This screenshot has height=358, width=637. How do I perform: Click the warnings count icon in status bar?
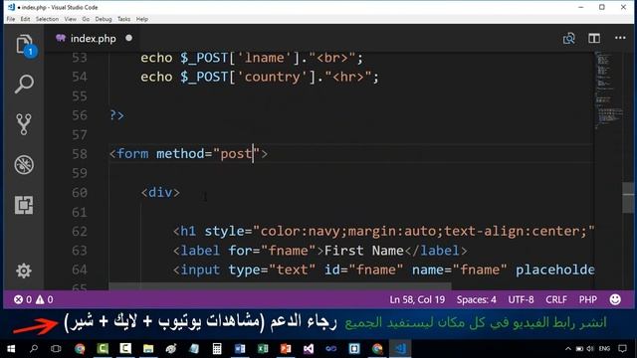point(40,299)
